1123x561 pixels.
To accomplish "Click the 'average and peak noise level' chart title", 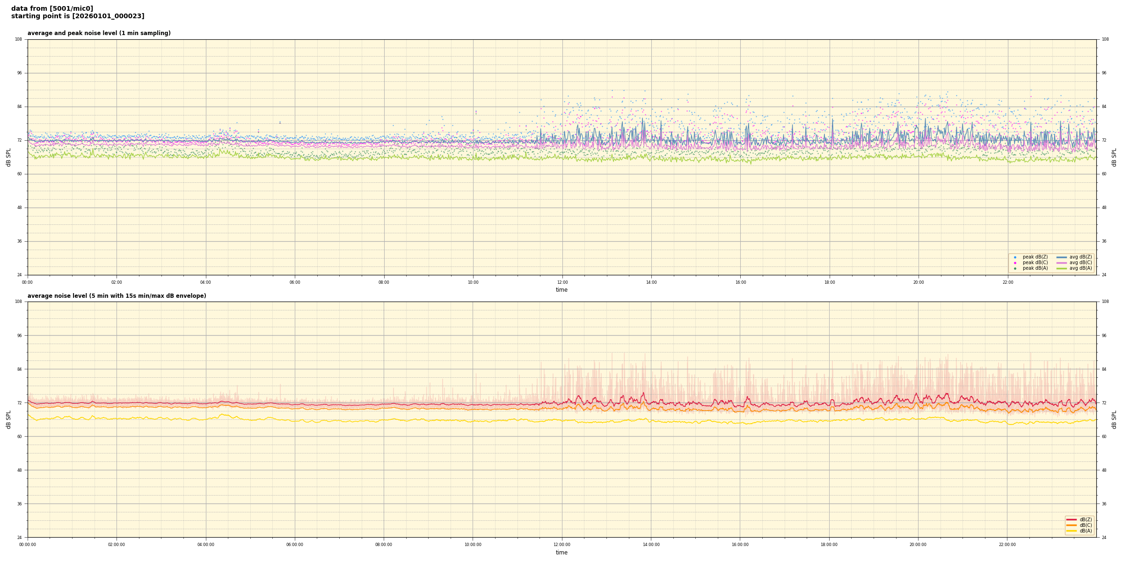I will [x=99, y=33].
